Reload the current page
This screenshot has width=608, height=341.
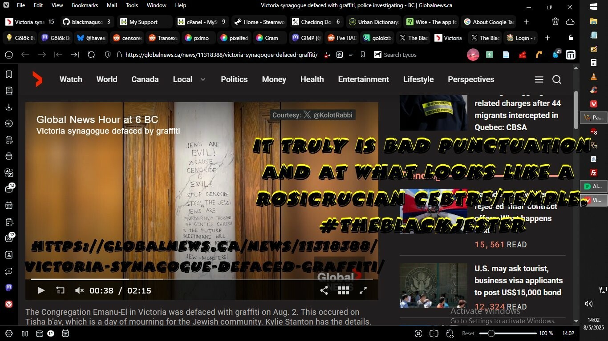point(91,55)
